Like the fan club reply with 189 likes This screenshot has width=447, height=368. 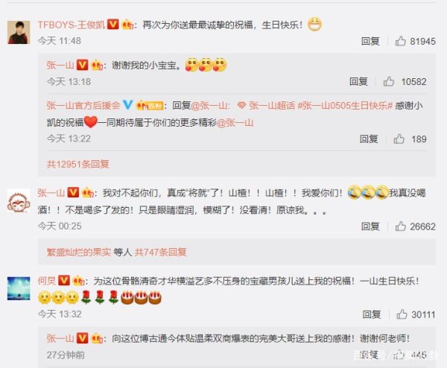(399, 139)
